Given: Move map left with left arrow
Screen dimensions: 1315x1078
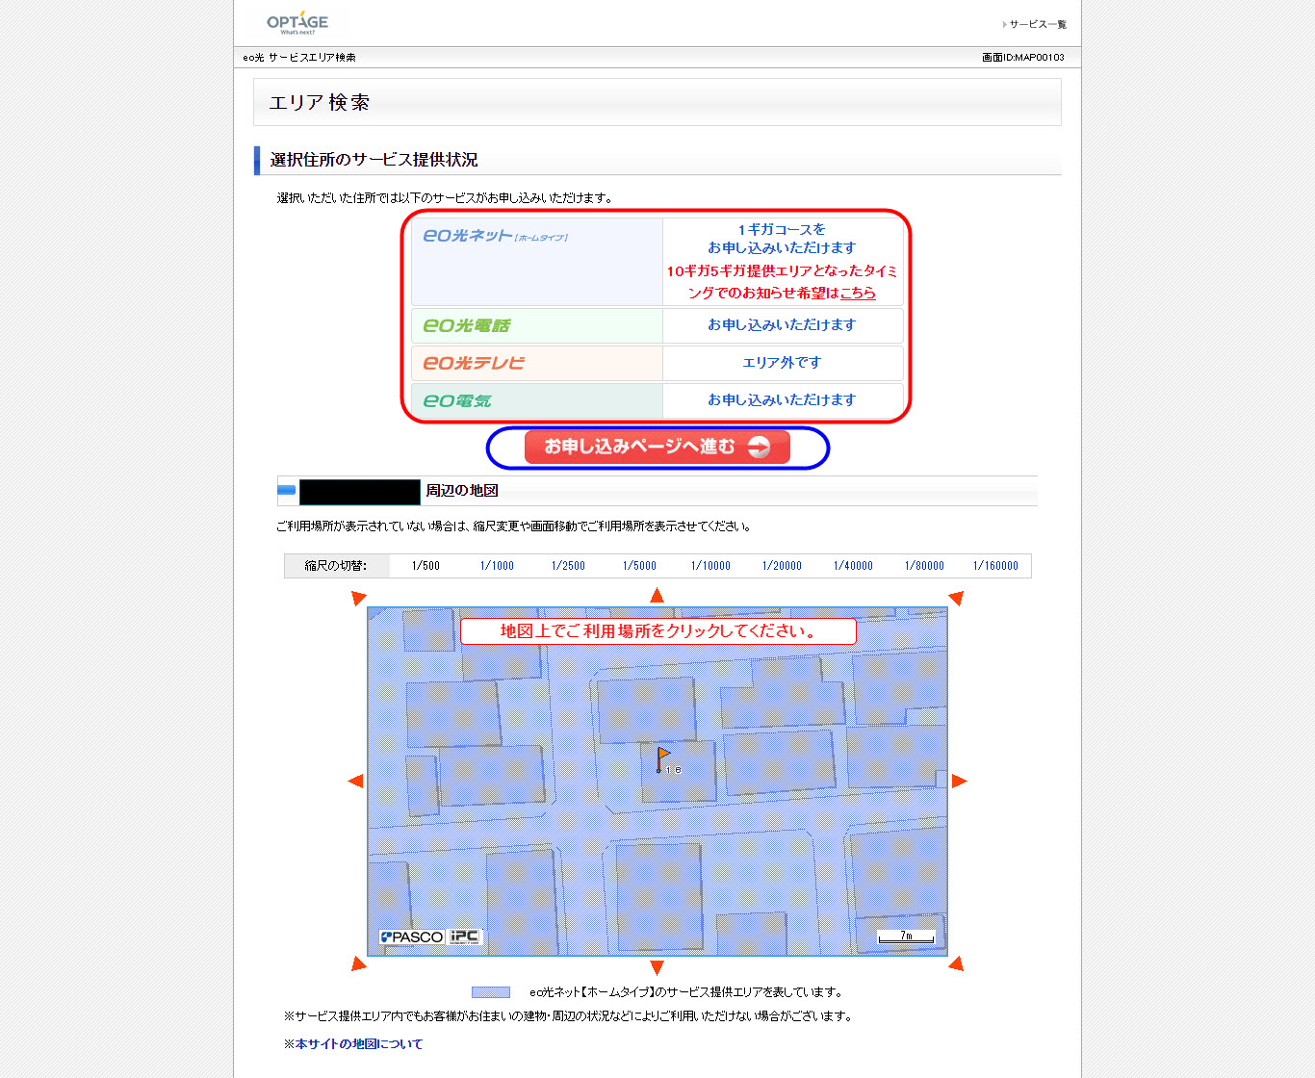Looking at the screenshot, I should (355, 781).
